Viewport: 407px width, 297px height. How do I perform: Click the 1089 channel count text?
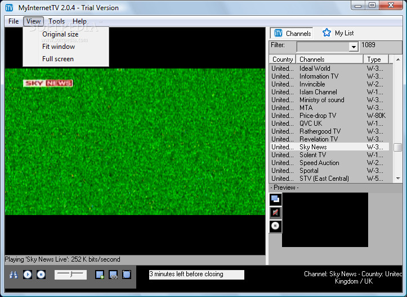(x=368, y=45)
